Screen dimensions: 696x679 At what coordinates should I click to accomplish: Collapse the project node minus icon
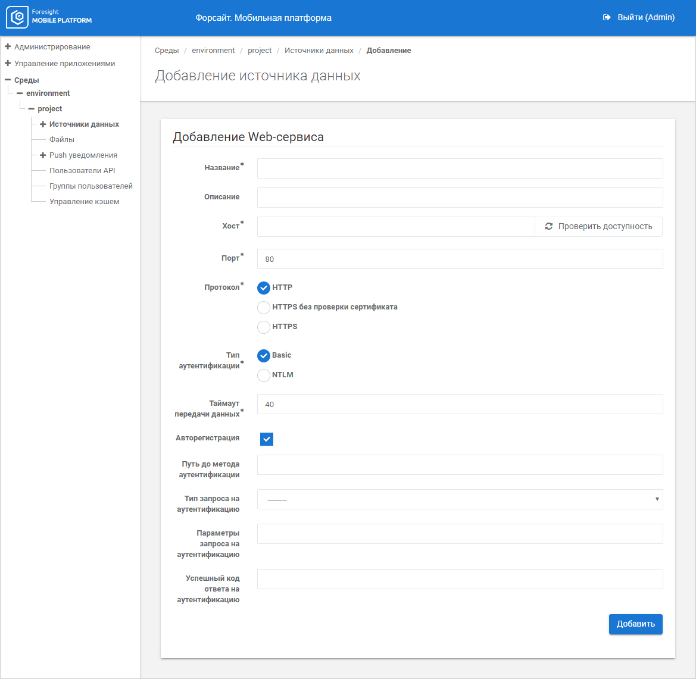(x=32, y=109)
